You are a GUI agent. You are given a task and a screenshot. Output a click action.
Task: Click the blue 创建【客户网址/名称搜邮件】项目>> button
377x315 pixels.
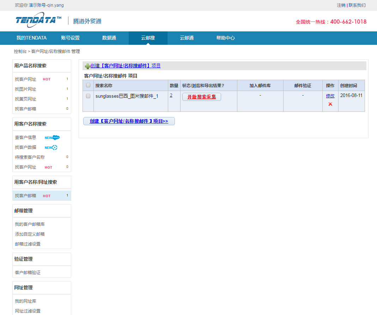click(x=129, y=121)
